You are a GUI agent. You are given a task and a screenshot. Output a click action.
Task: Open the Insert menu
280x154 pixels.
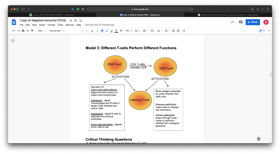coord(42,25)
